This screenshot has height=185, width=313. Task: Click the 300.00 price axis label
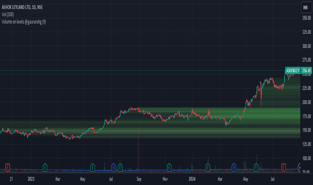pos(306,46)
